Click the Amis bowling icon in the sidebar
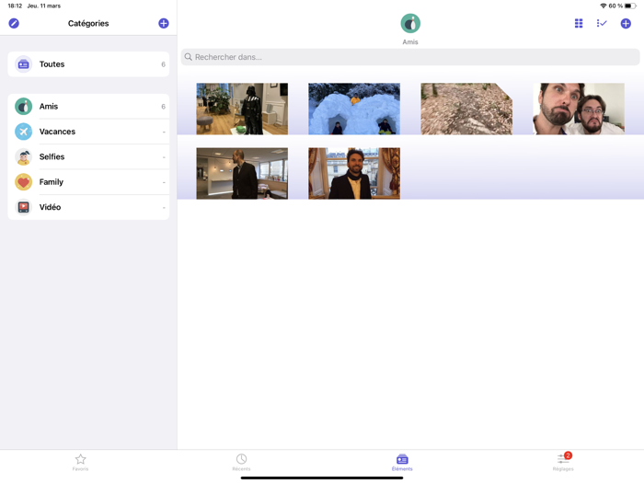Image resolution: width=644 pixels, height=483 pixels. pos(23,107)
